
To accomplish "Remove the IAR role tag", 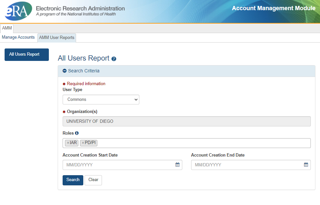I will 68,143.
